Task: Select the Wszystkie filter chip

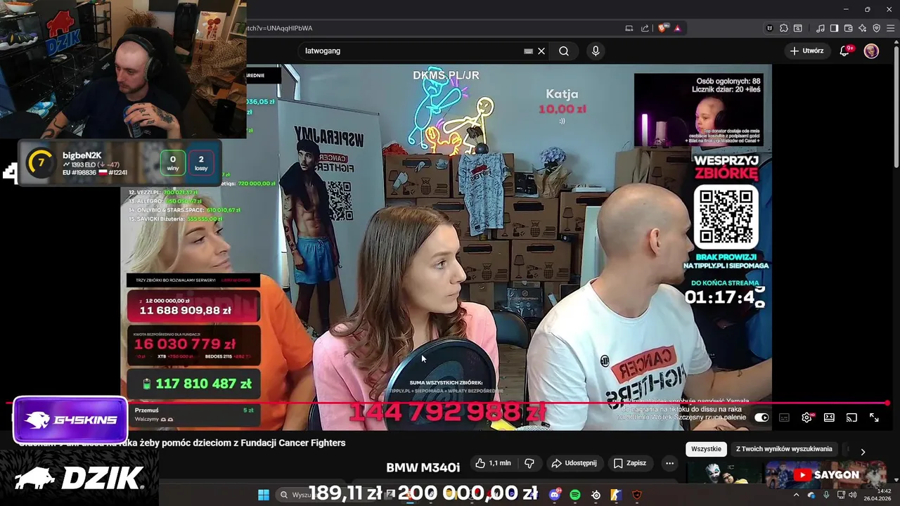Action: [706, 449]
